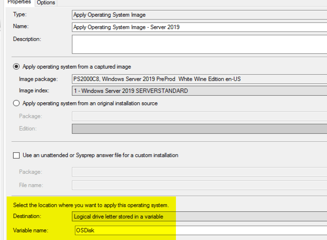The image size is (327, 240).
Task: Open the Image index dropdown
Action: (199, 91)
